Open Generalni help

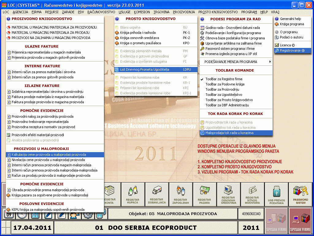coord(293,19)
